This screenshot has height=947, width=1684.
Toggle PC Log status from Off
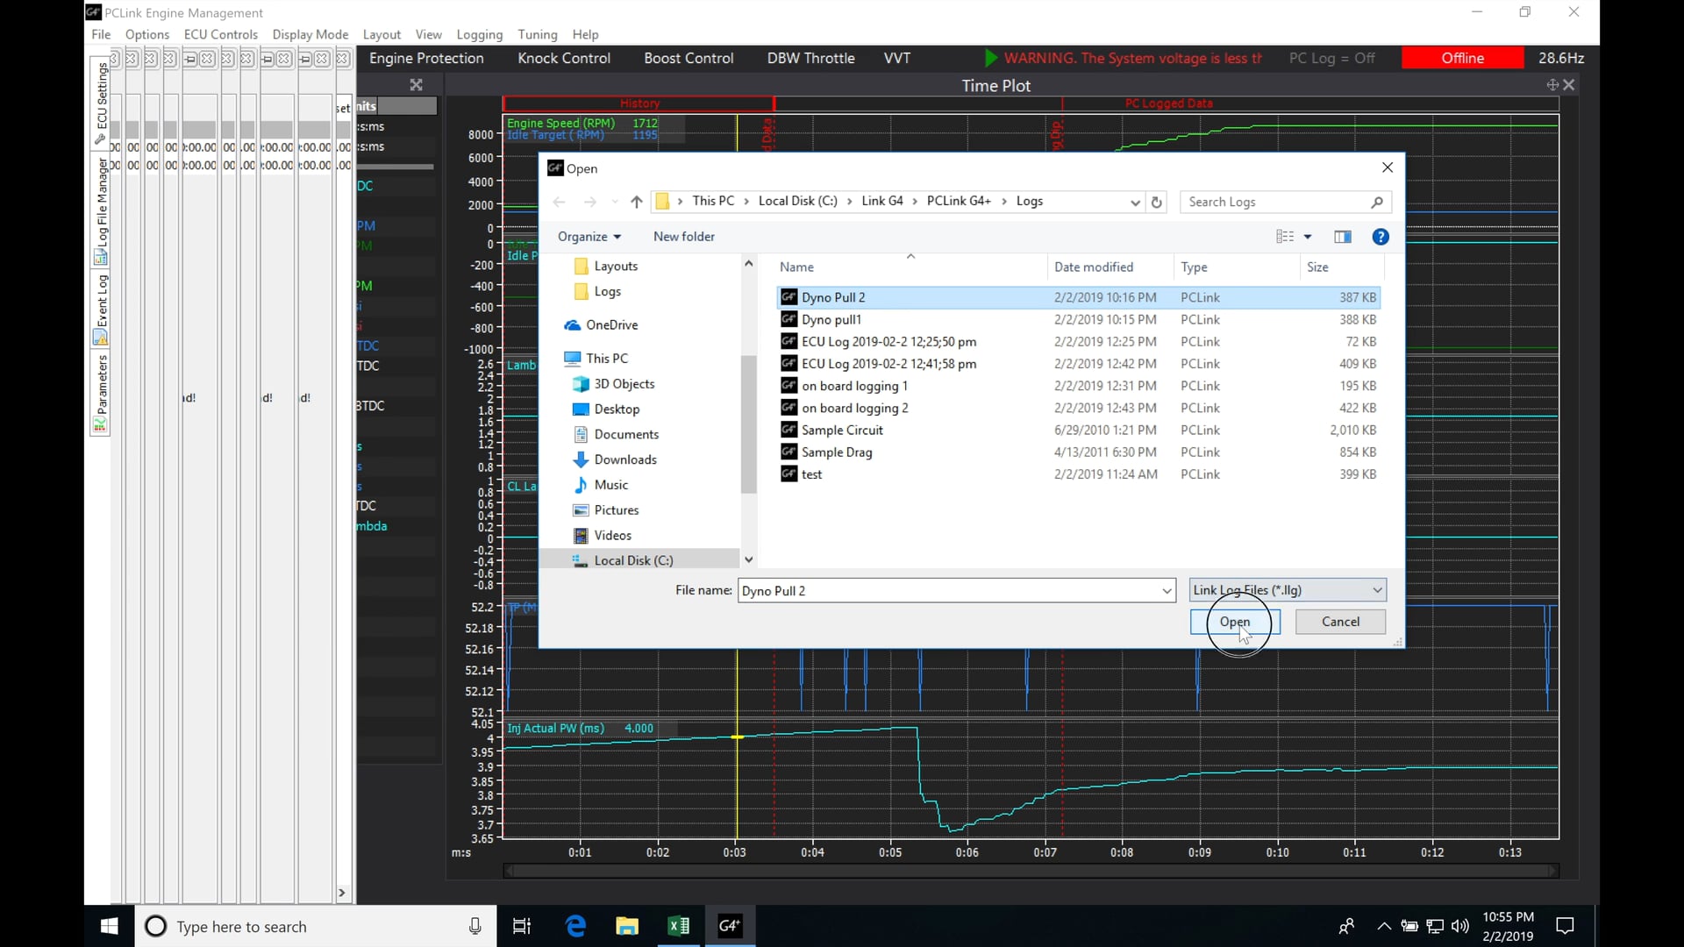click(x=1331, y=58)
